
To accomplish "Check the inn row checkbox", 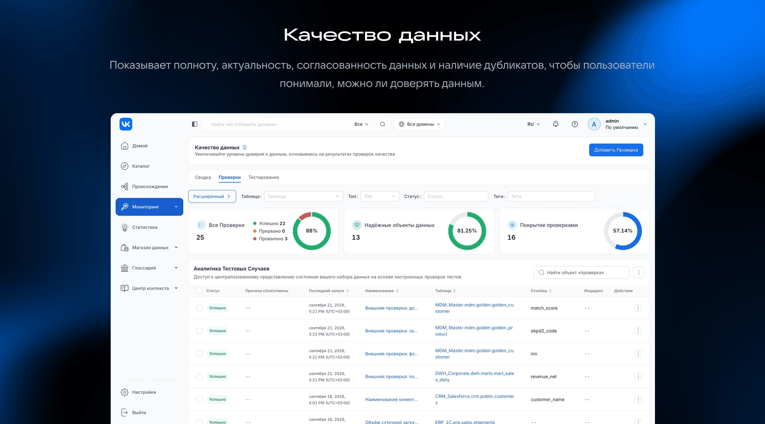I will 199,354.
